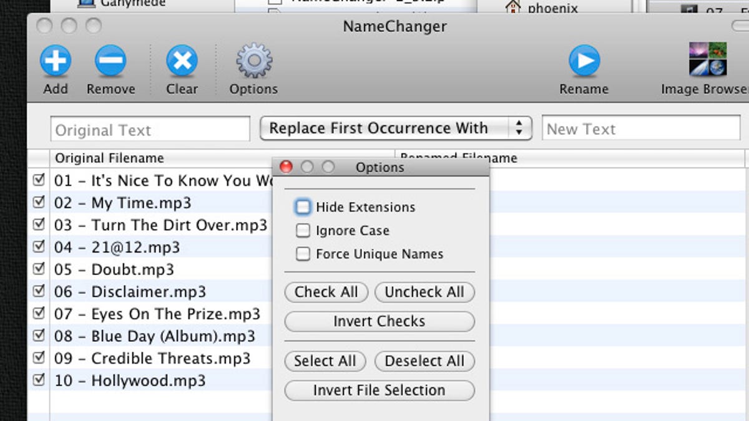Uncheck the 05 – Doubt.mp3 file
This screenshot has width=749, height=421.
coord(39,269)
